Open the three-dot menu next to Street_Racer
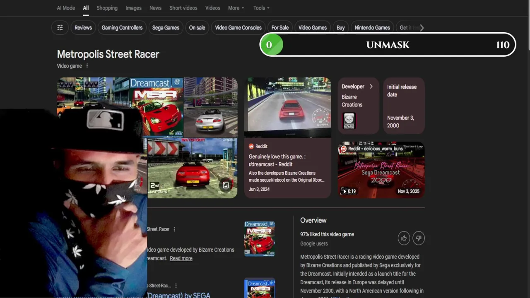Image resolution: width=530 pixels, height=298 pixels. (x=174, y=229)
